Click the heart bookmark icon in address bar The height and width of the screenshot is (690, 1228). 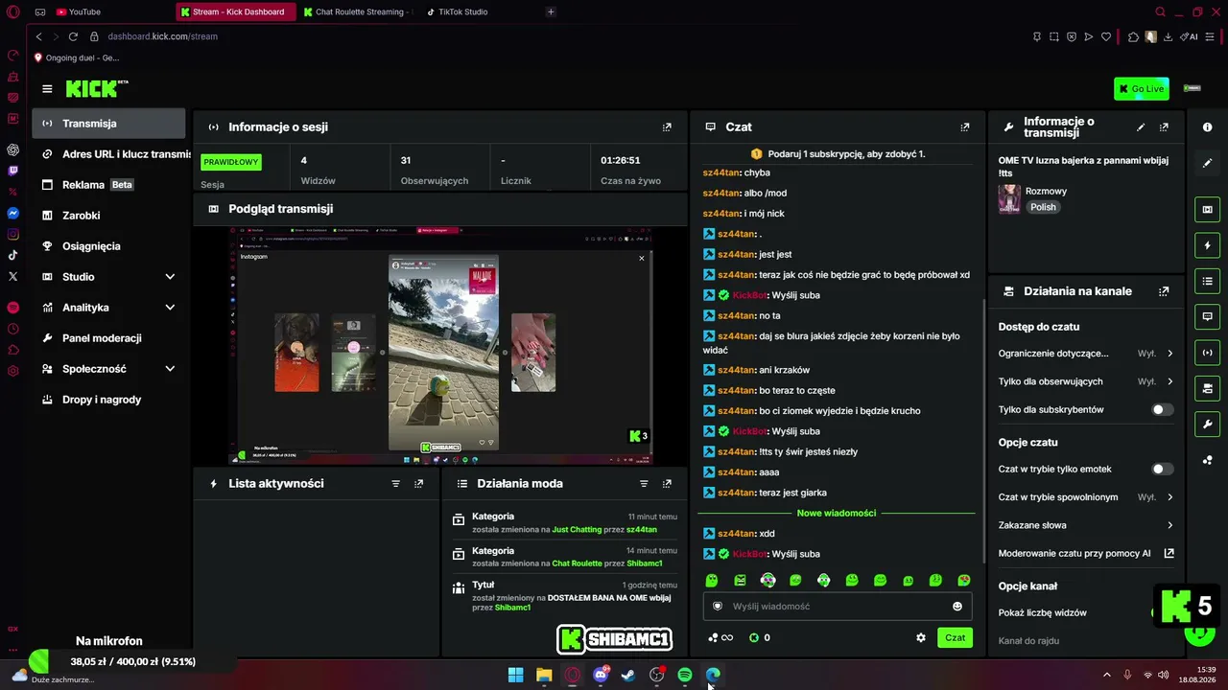click(1105, 36)
